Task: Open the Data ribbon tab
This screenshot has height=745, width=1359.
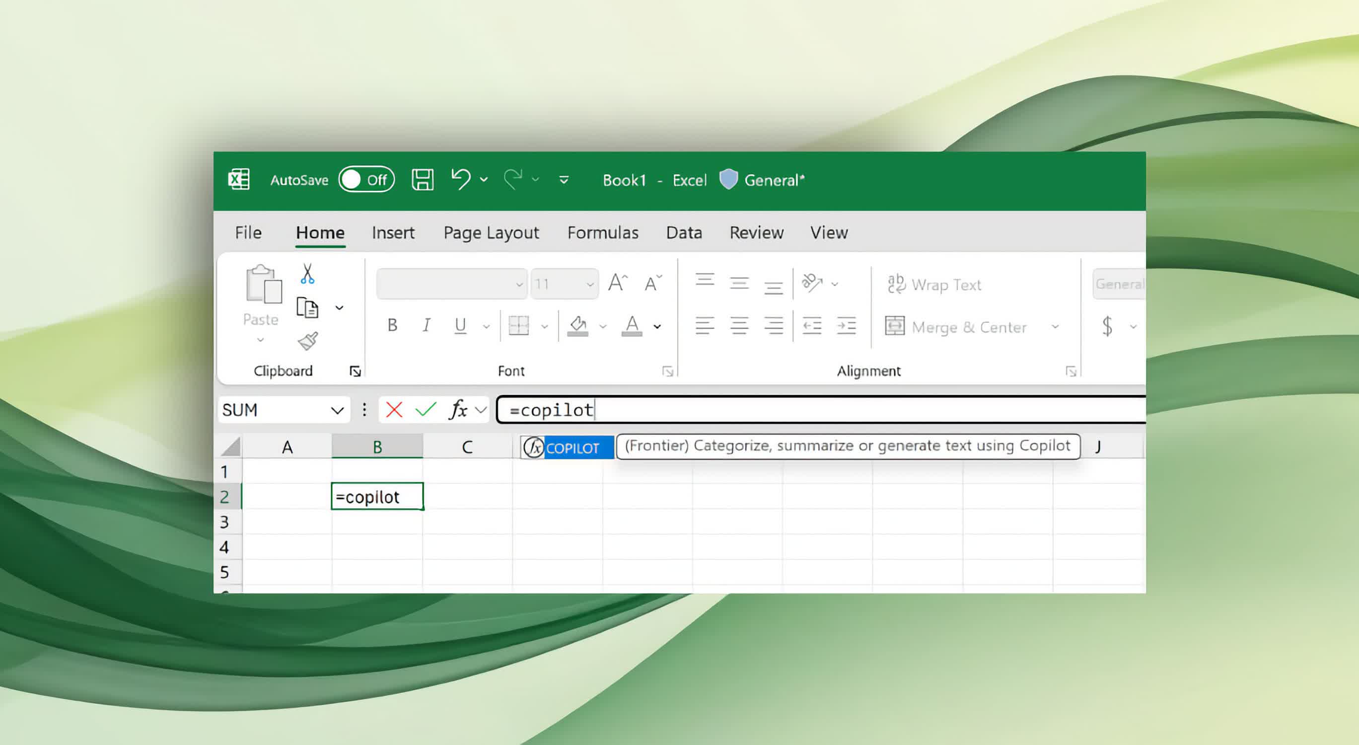Action: [x=684, y=232]
